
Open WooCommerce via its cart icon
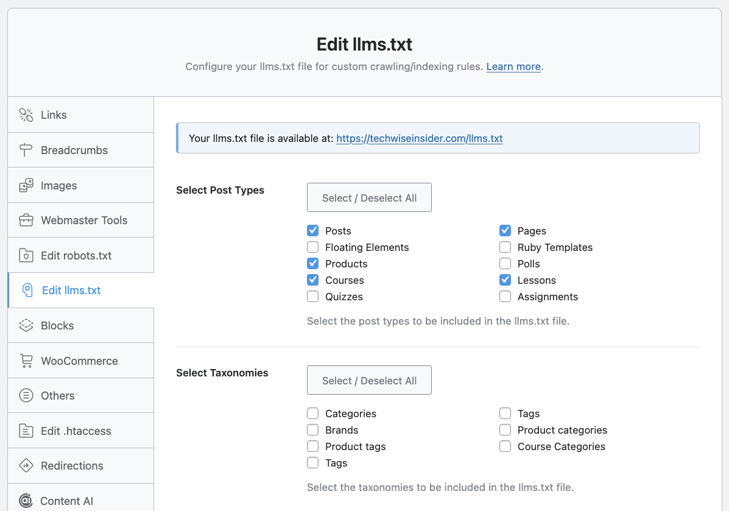pyautogui.click(x=26, y=360)
